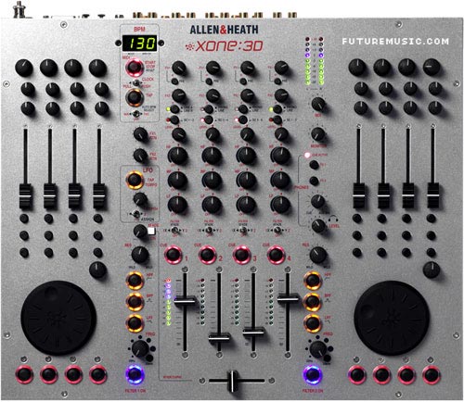
Task: Click the FX2 RTN knob
Action: pos(140,155)
